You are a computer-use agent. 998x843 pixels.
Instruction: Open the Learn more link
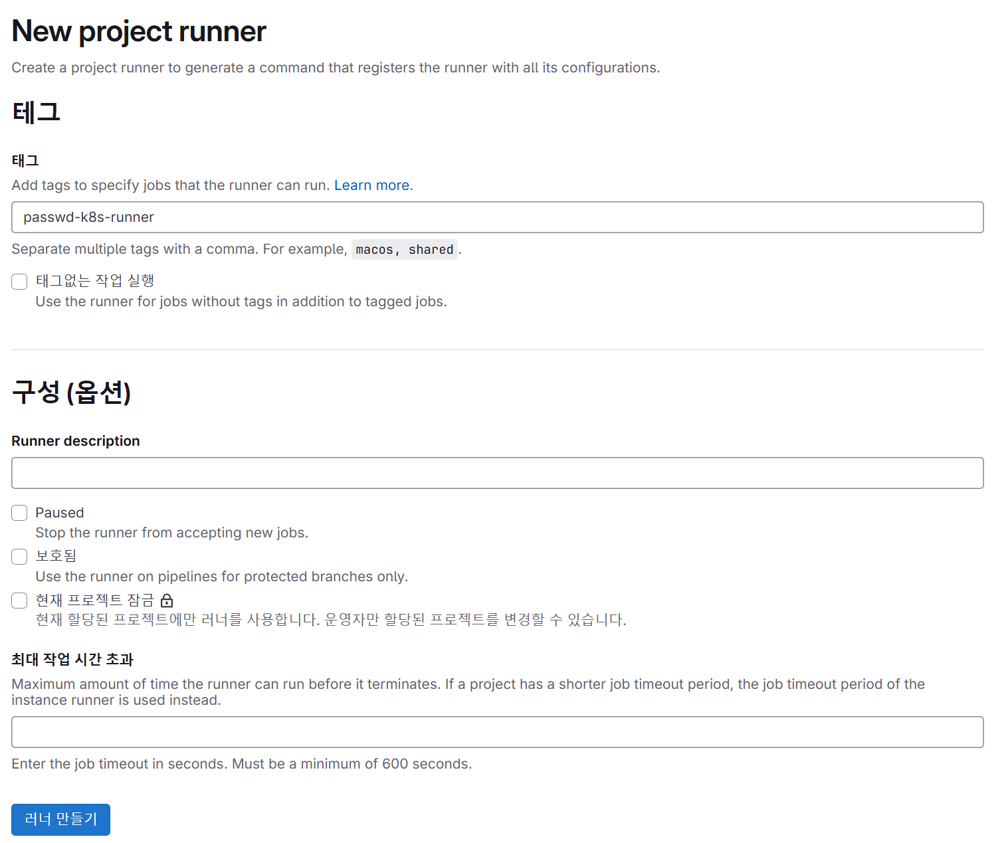tap(371, 185)
